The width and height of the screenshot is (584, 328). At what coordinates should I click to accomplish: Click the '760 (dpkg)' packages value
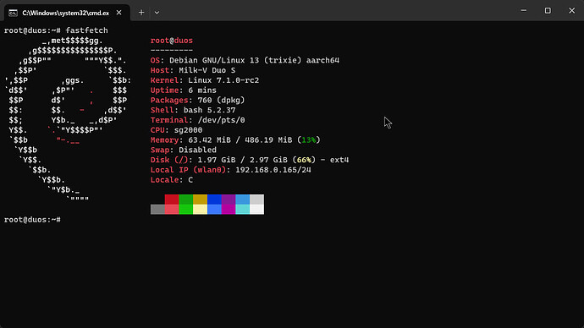click(x=221, y=101)
